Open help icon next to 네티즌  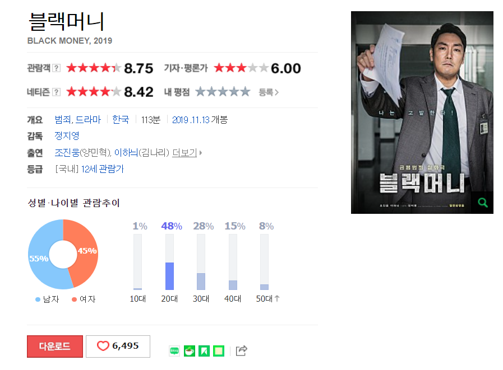56,92
